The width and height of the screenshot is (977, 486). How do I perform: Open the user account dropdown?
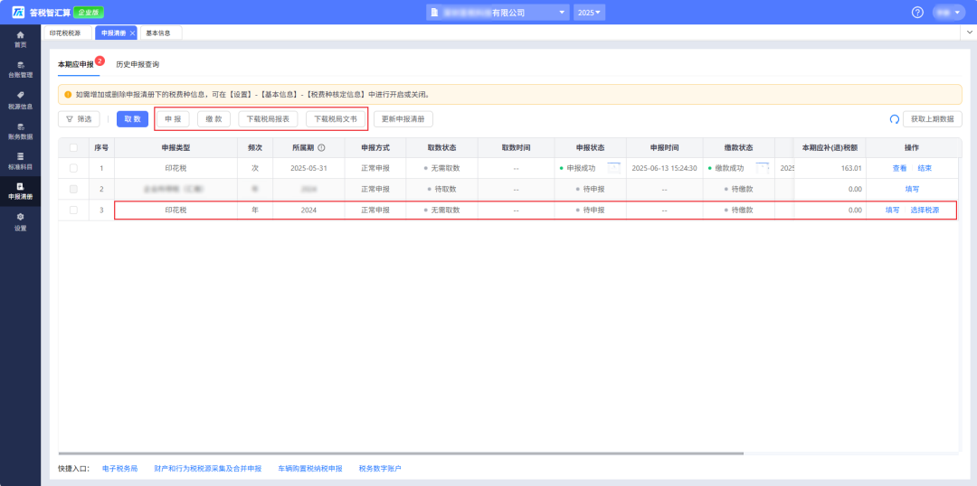click(x=948, y=13)
